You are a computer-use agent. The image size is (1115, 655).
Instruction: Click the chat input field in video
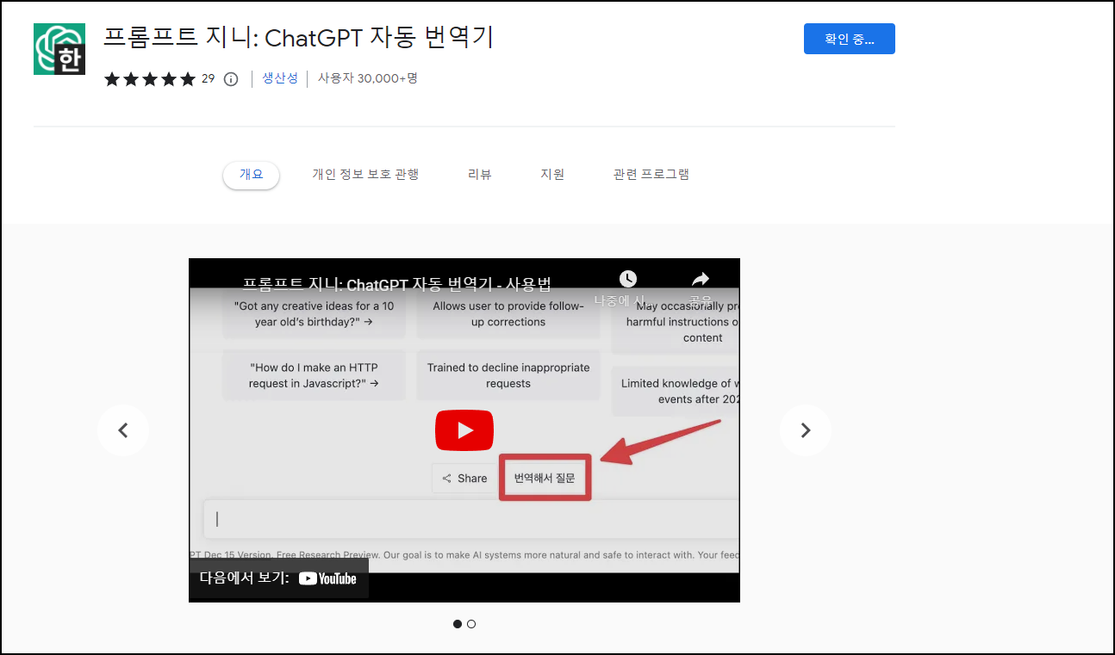click(x=471, y=519)
